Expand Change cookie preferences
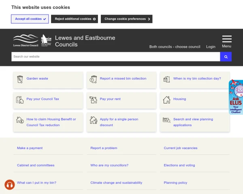Screen dimensions: 243x194 click(x=127, y=19)
